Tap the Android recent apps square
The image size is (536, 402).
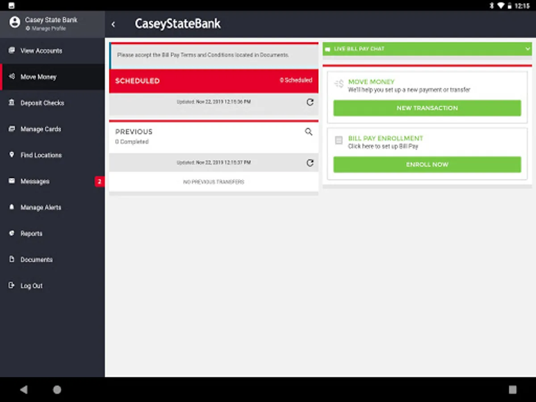tap(512, 389)
